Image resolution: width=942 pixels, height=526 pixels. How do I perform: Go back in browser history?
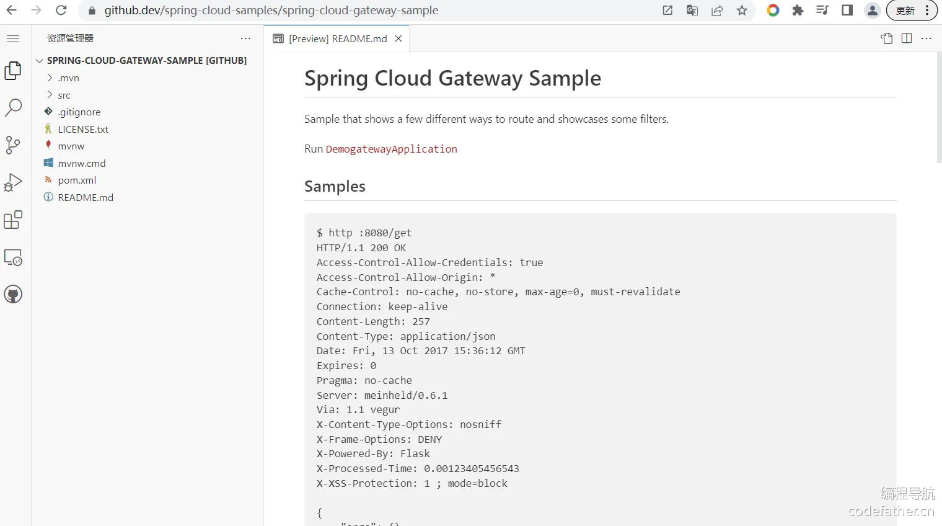pos(12,11)
